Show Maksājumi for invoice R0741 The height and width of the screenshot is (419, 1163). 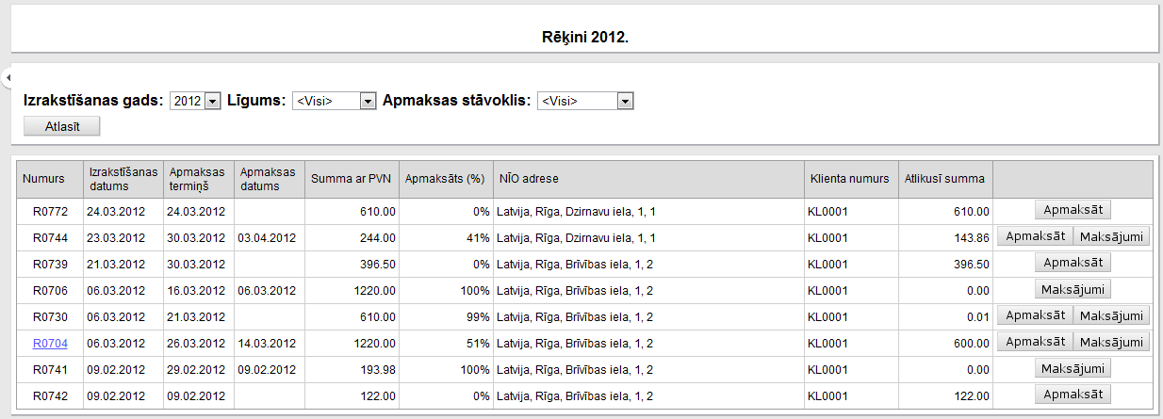(x=1073, y=368)
